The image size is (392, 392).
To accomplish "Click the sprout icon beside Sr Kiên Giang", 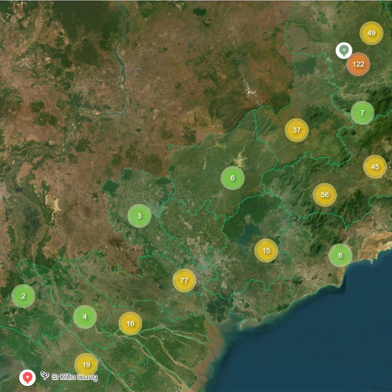I will (x=45, y=376).
